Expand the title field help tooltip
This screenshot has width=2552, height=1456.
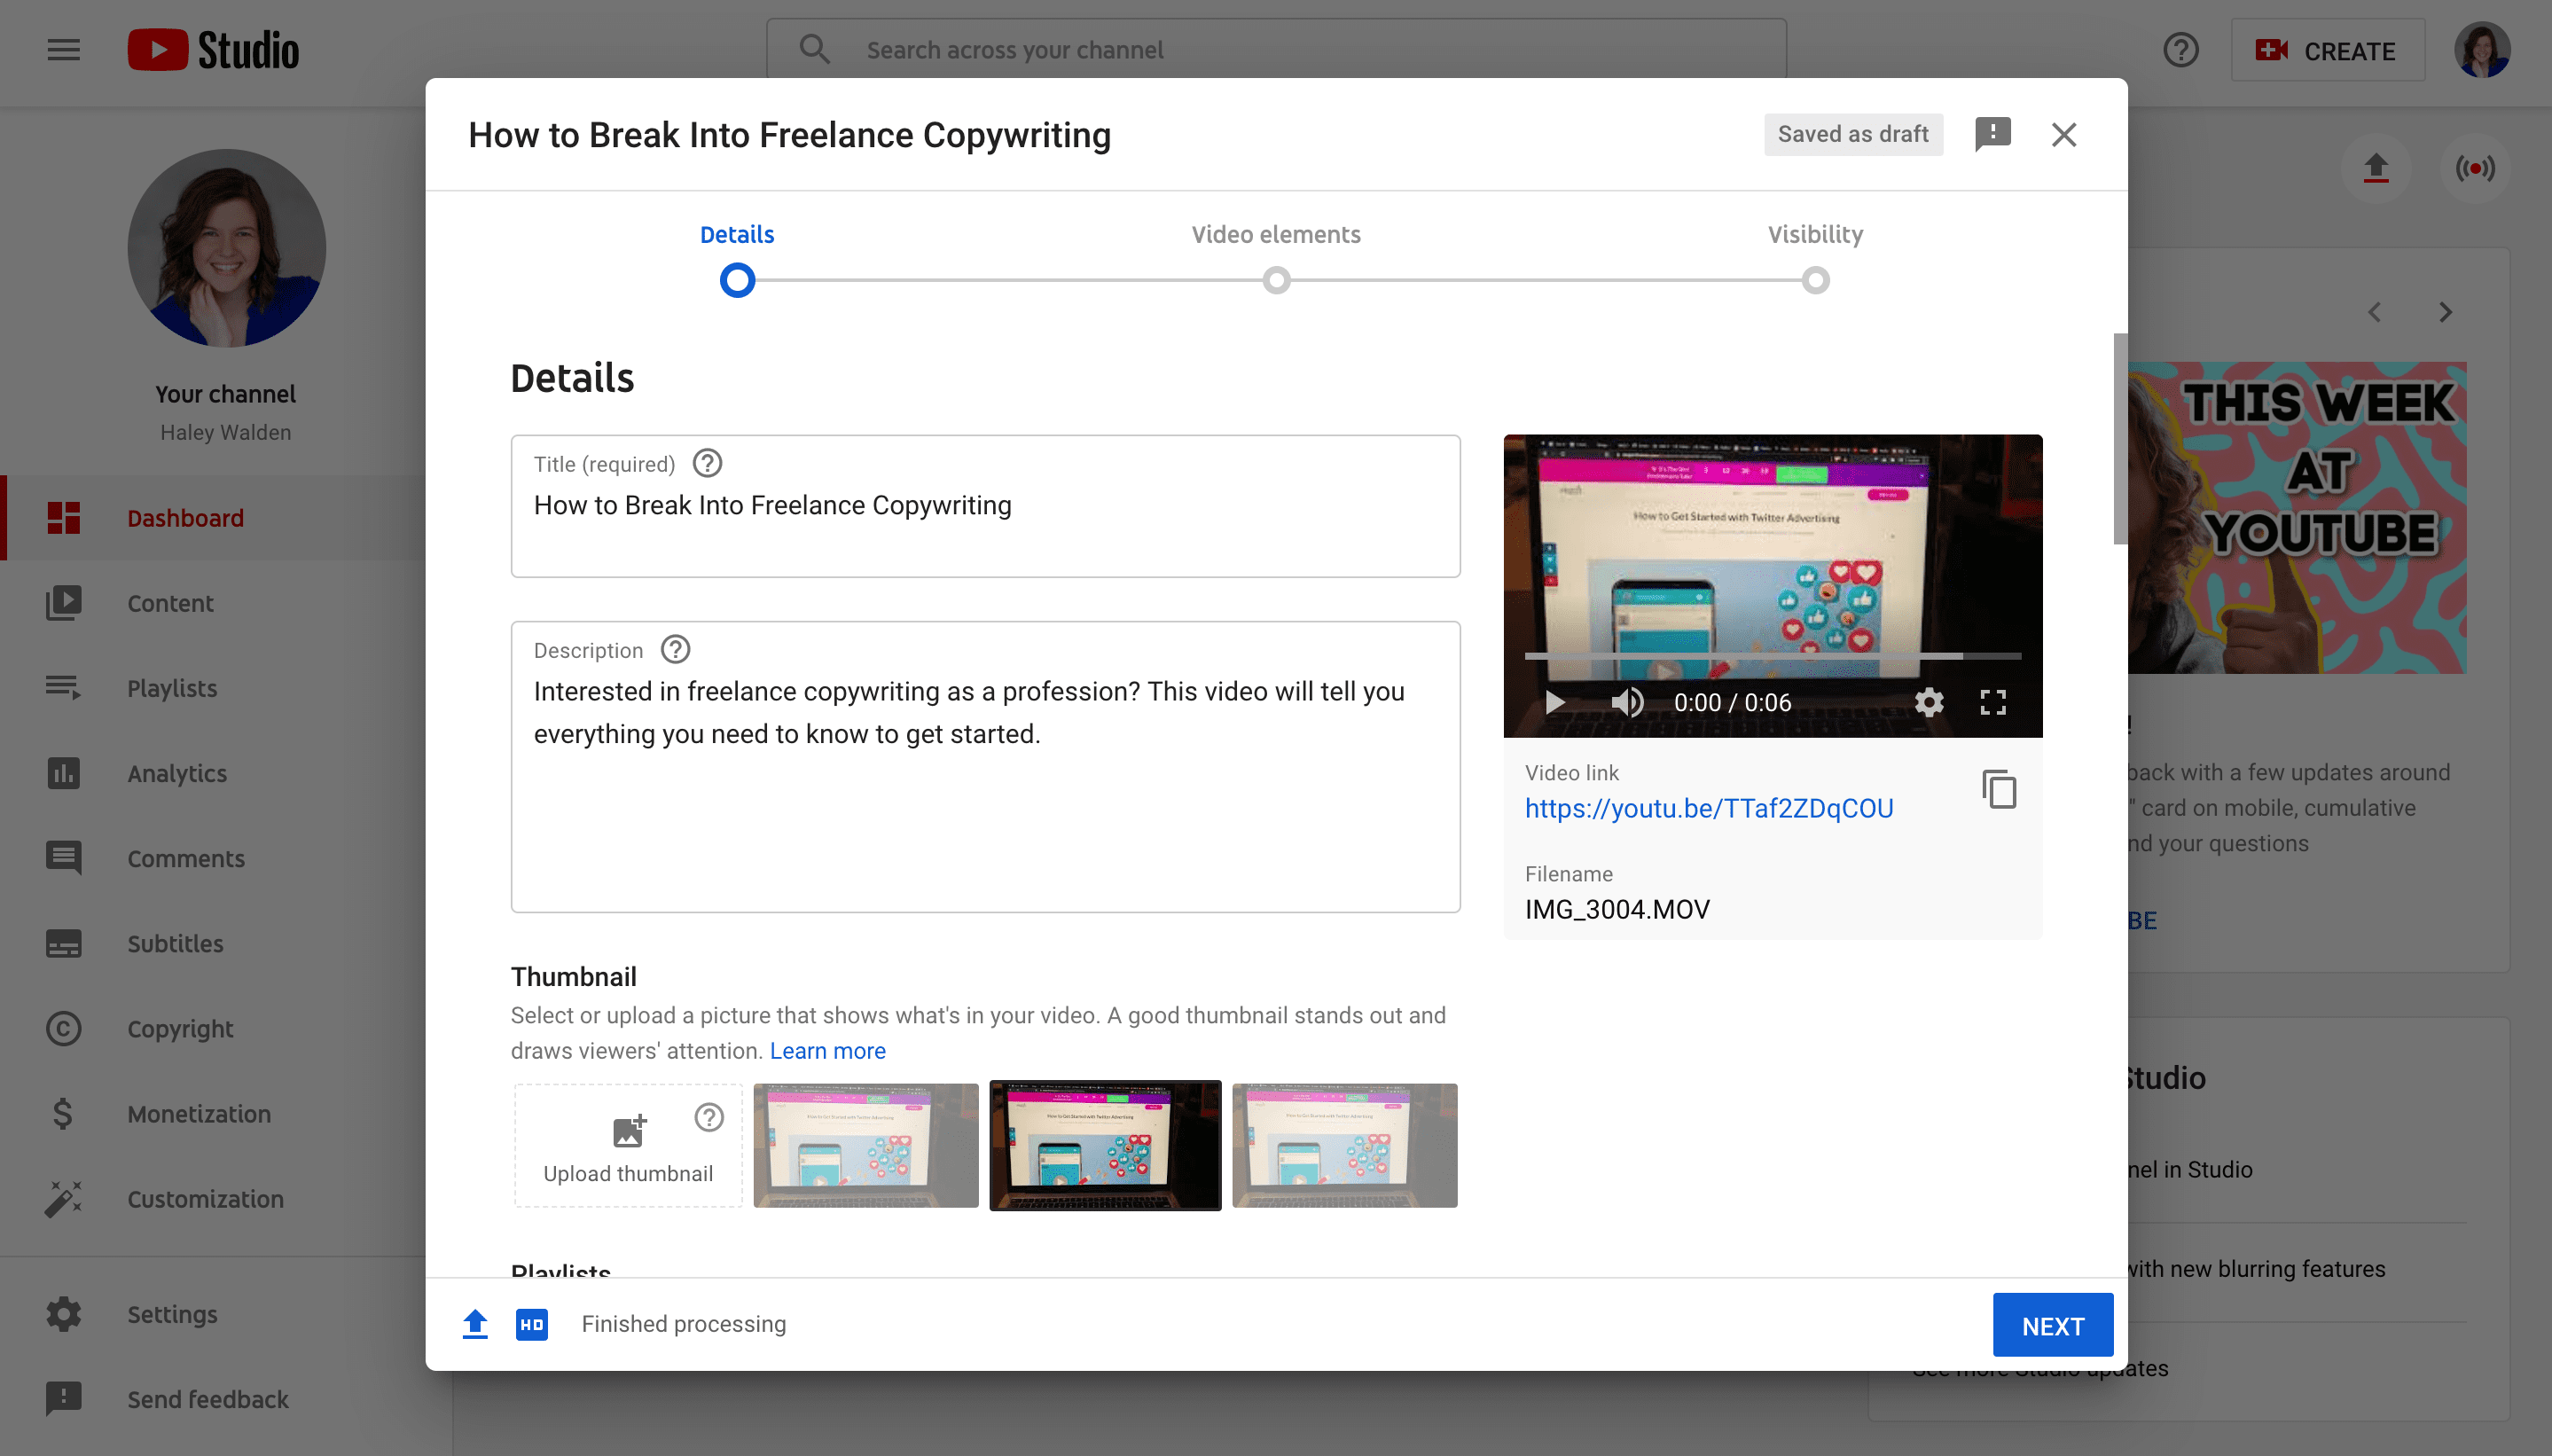coord(707,463)
